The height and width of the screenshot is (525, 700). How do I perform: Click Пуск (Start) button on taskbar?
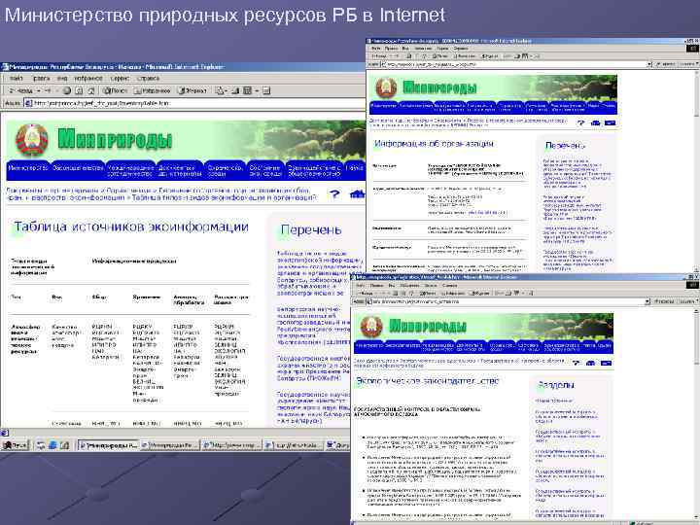(16, 444)
